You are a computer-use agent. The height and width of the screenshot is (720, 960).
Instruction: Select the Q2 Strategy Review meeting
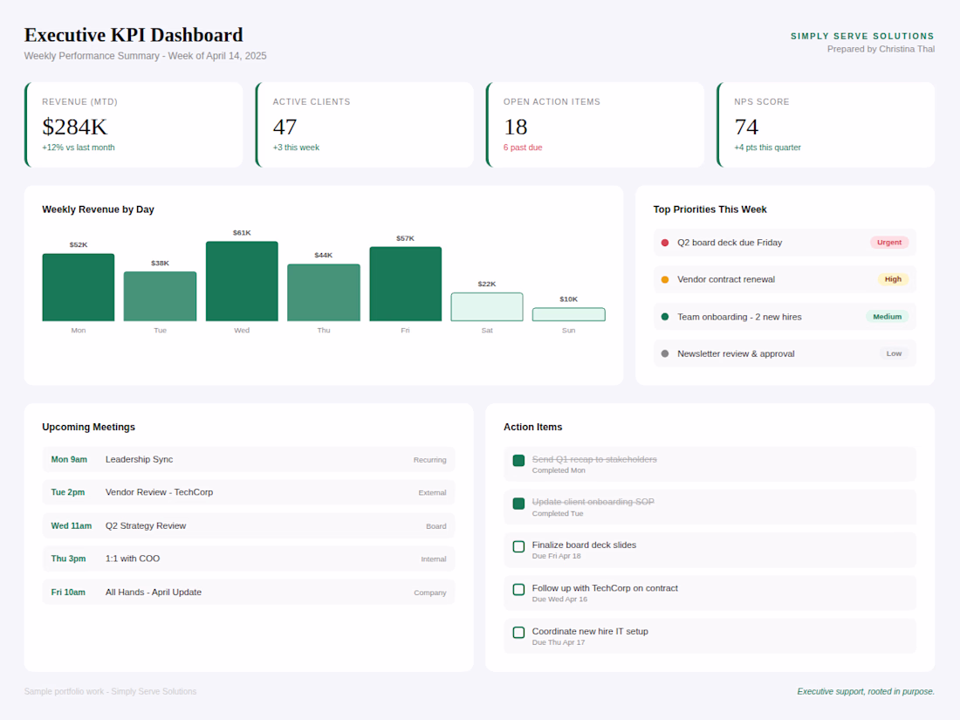pos(249,526)
